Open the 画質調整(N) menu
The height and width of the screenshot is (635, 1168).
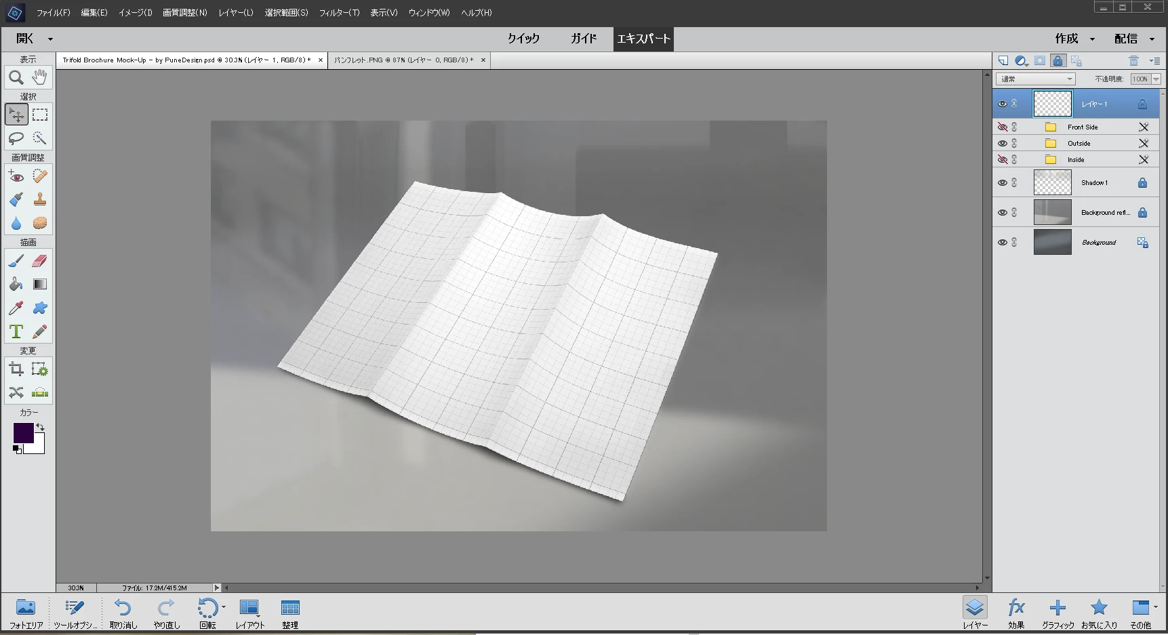tap(184, 13)
